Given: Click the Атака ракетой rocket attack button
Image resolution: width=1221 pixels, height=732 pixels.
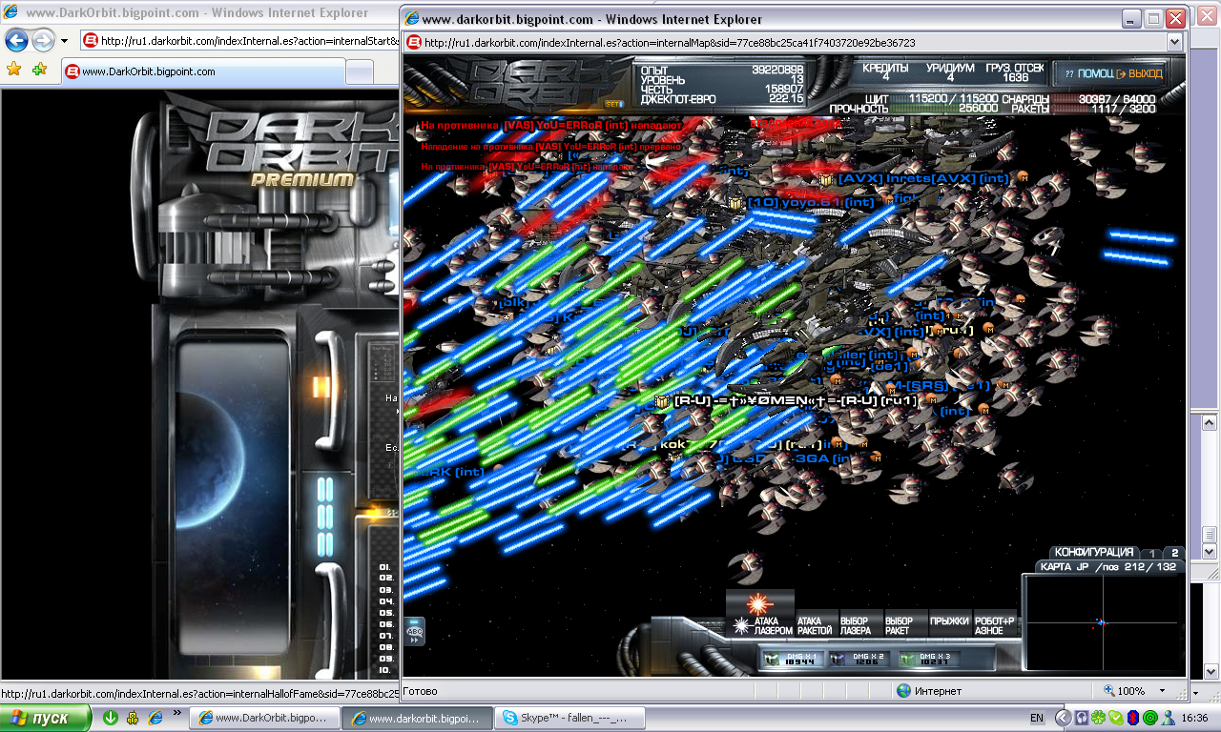Looking at the screenshot, I should coord(816,624).
